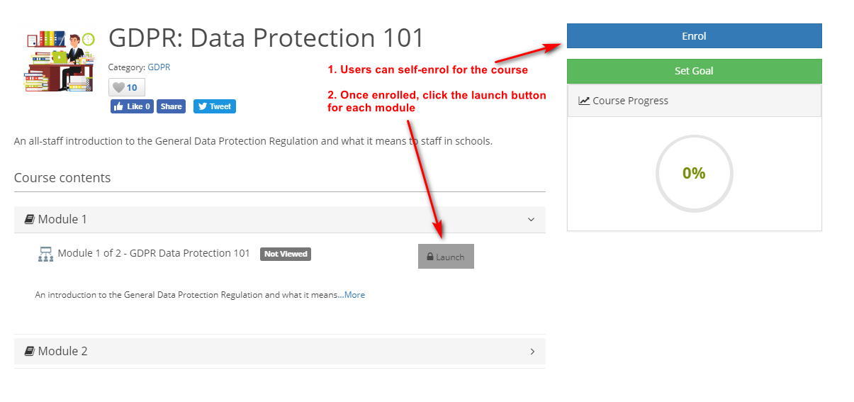The width and height of the screenshot is (854, 402).
Task: Expand Module 2 using its arrow
Action: (533, 352)
